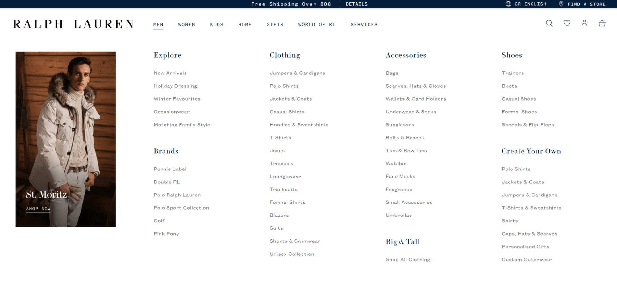617x285 pixels.
Task: Open Unisex Collection link
Action: pyautogui.click(x=292, y=254)
